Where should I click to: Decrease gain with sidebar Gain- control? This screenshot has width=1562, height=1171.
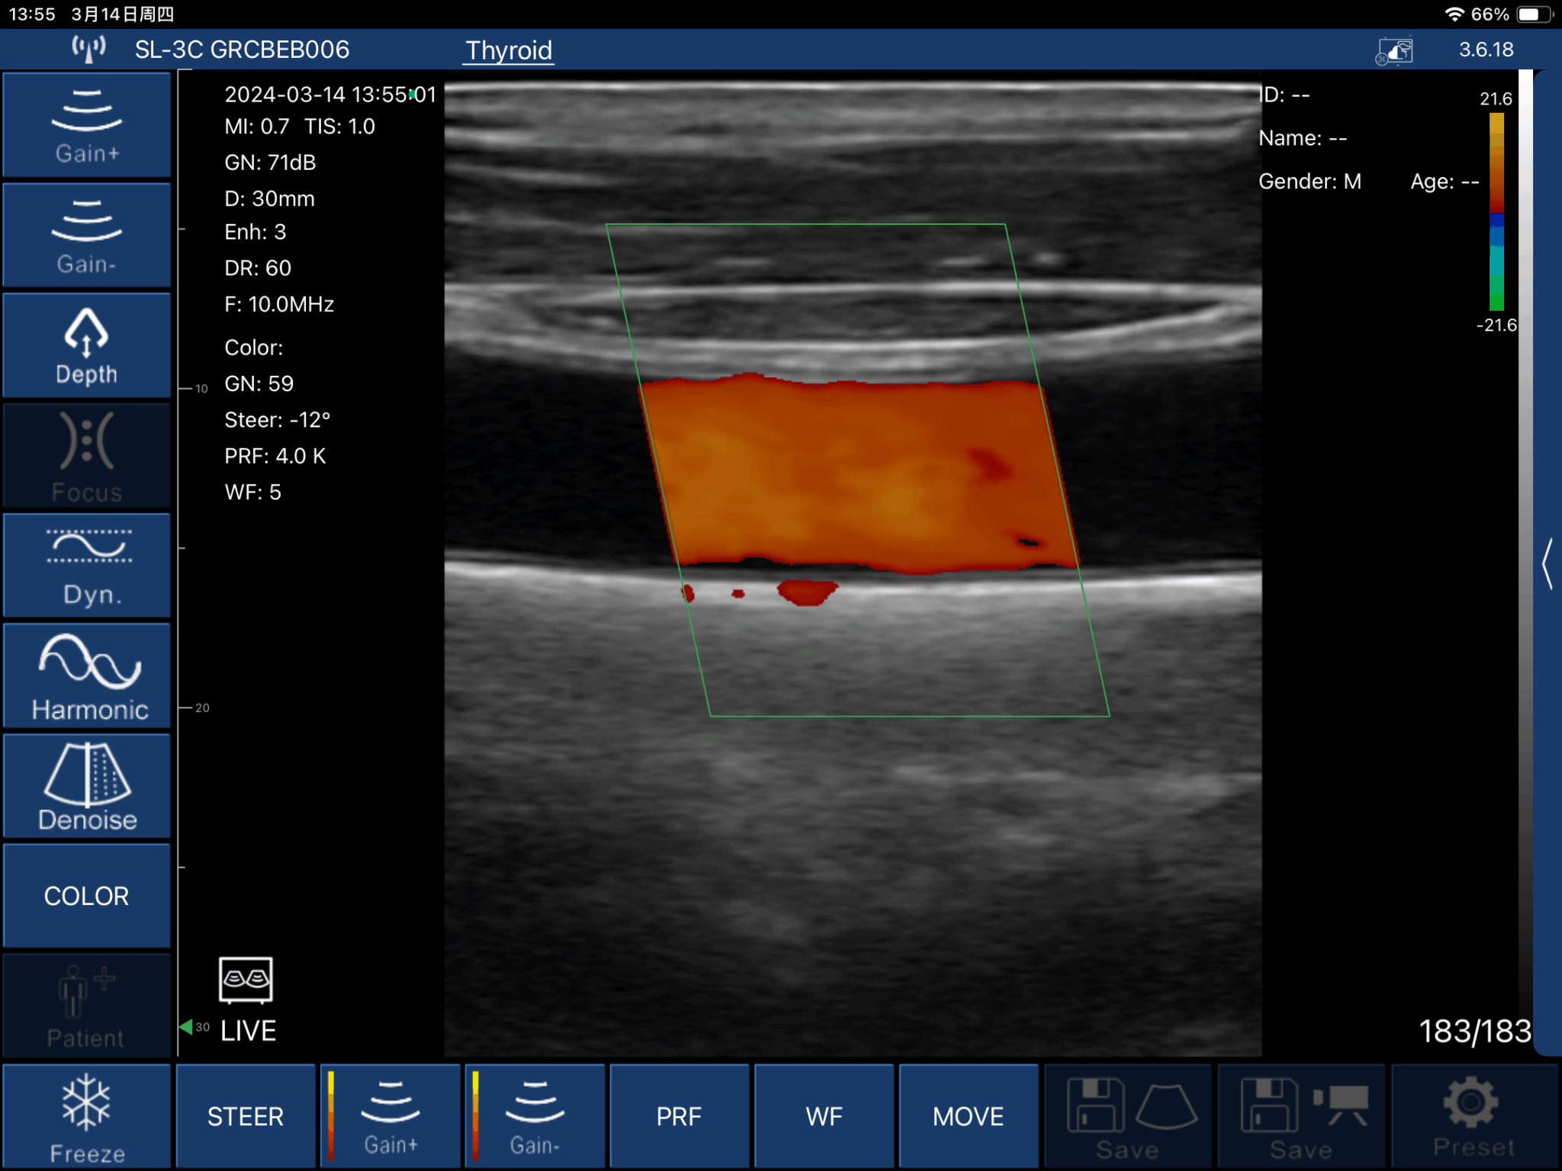pyautogui.click(x=86, y=235)
